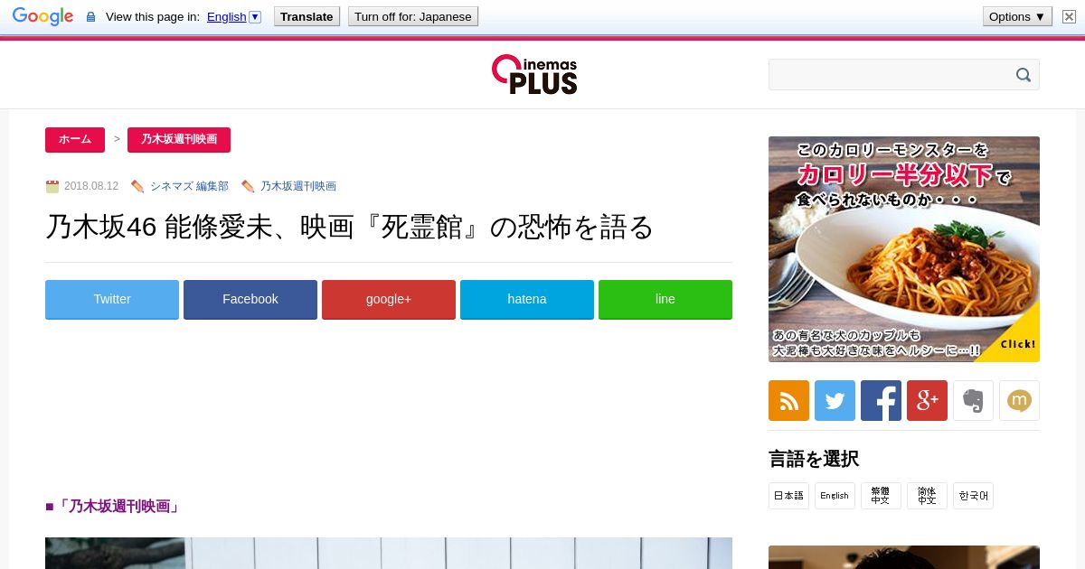
Task: Share on Facebook button
Action: click(x=250, y=299)
